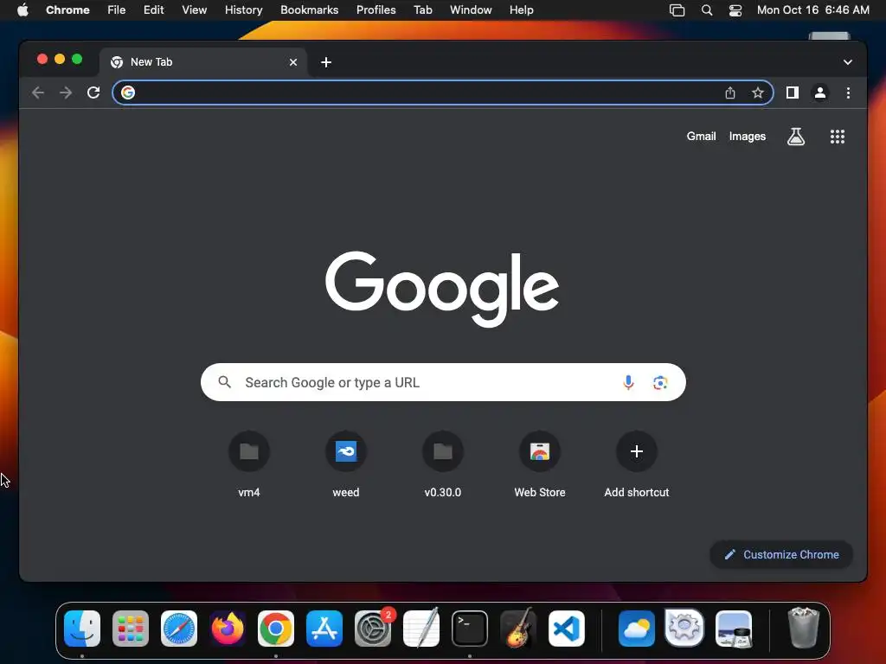This screenshot has width=886, height=664.
Task: Open Google Images link
Action: [x=747, y=136]
